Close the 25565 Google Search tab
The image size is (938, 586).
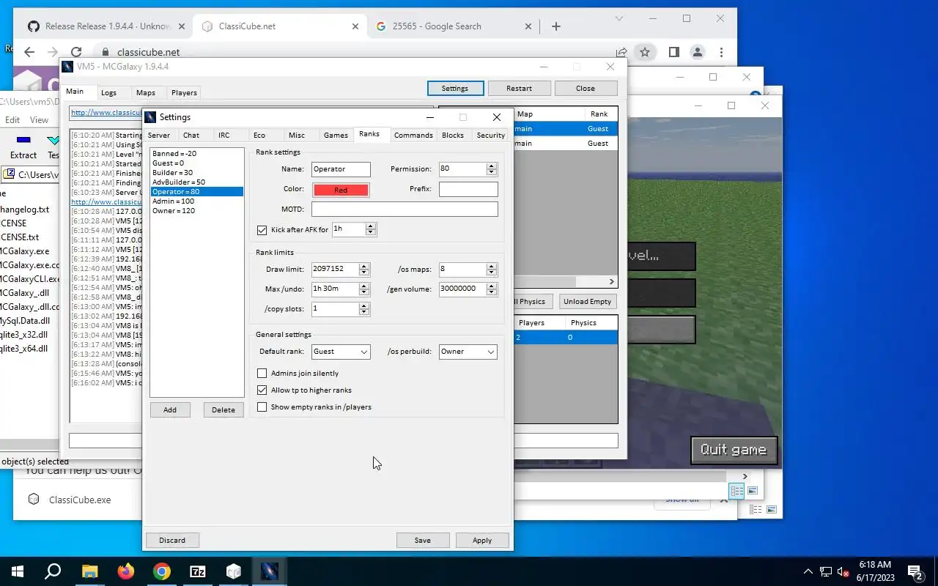tap(528, 26)
